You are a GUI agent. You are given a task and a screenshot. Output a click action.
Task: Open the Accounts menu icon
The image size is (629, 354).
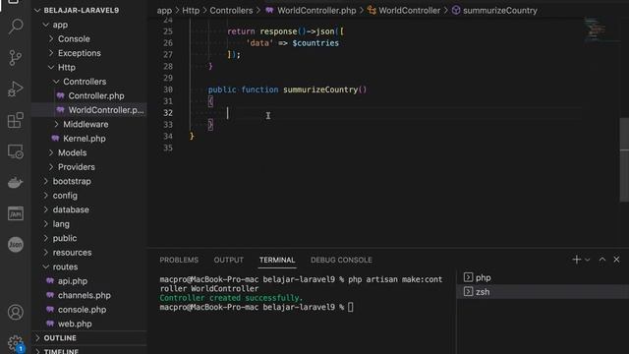coord(16,313)
